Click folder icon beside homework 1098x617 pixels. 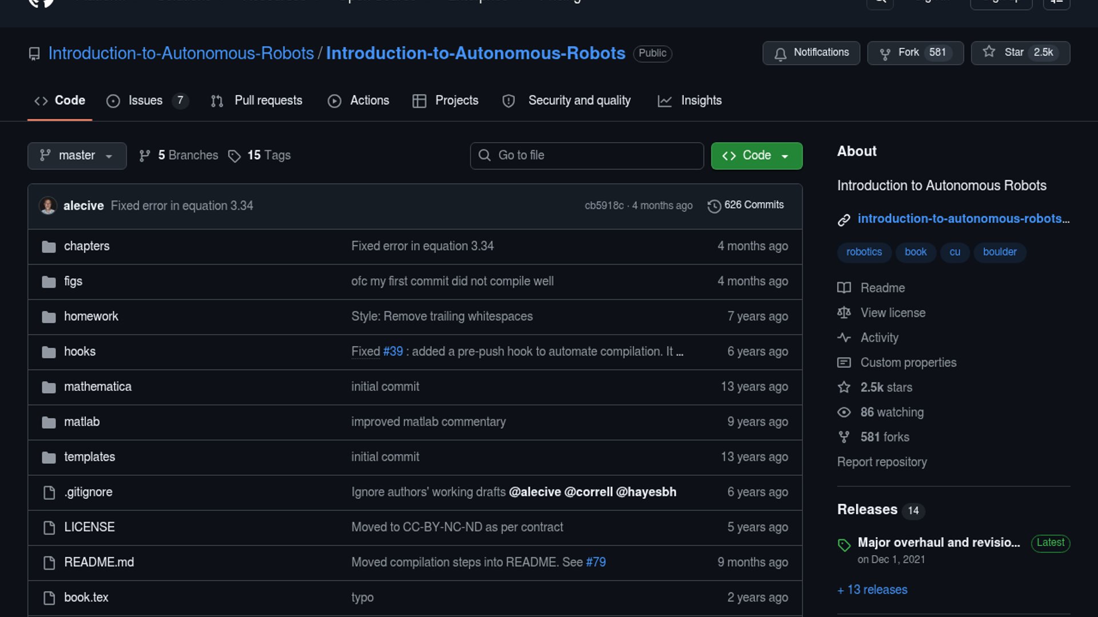pos(49,317)
